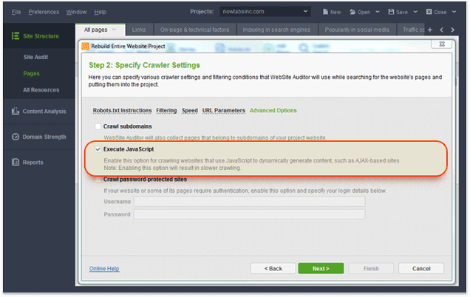Open the File menu
The width and height of the screenshot is (470, 297).
click(x=16, y=12)
